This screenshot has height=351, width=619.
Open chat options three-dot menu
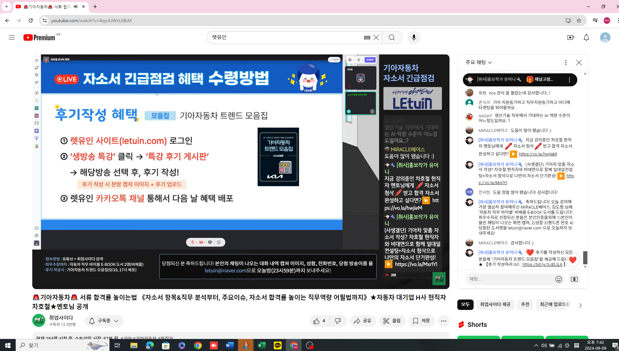pos(566,63)
